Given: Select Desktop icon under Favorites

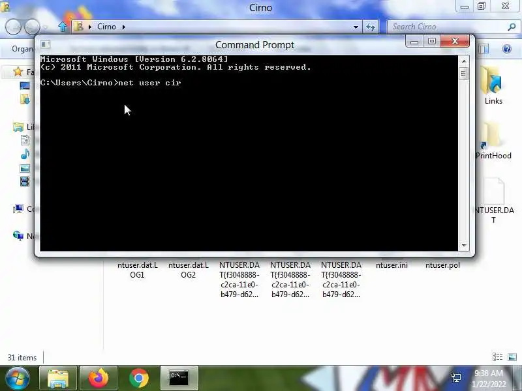Looking at the screenshot, I should (x=25, y=86).
